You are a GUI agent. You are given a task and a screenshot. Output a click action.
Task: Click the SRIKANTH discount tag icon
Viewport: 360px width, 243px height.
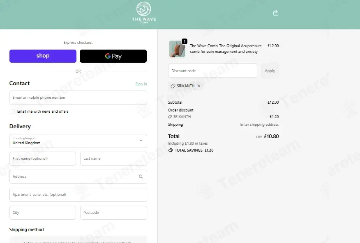tap(173, 86)
